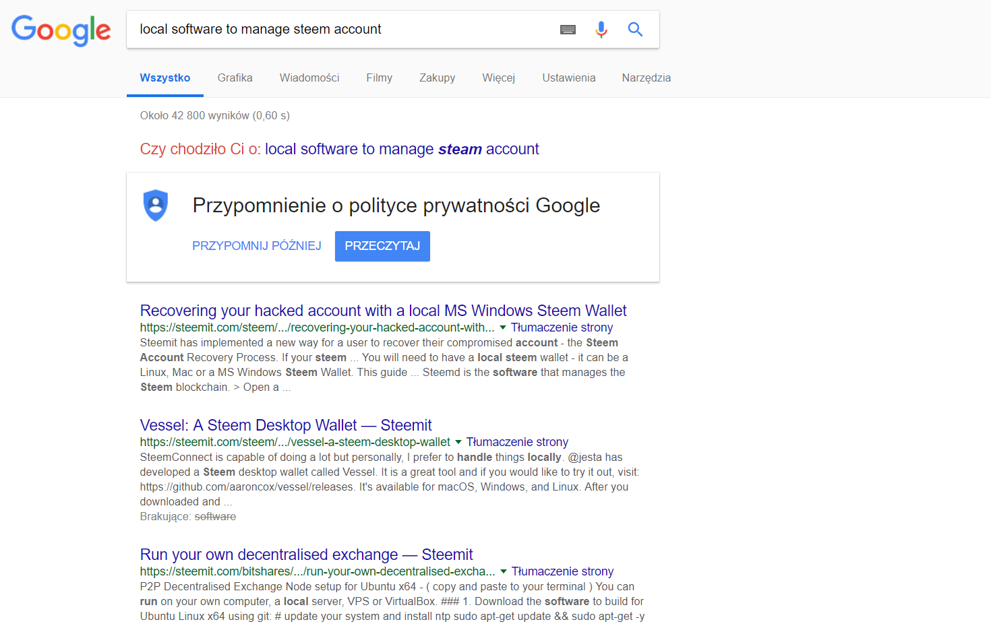
Task: Open the Narzędzia tools option
Action: (x=647, y=78)
